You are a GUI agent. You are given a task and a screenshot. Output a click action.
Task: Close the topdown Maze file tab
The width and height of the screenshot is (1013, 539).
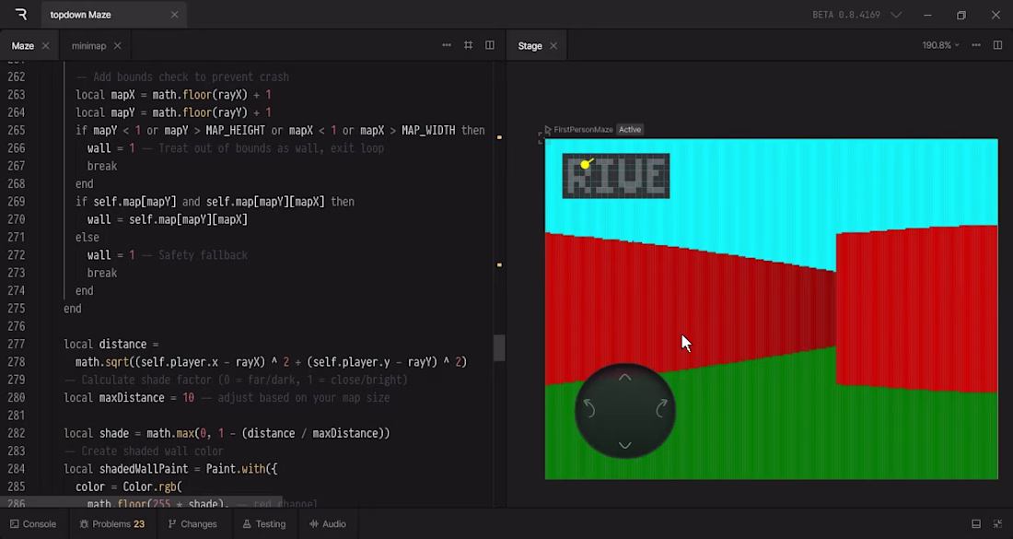coord(174,14)
